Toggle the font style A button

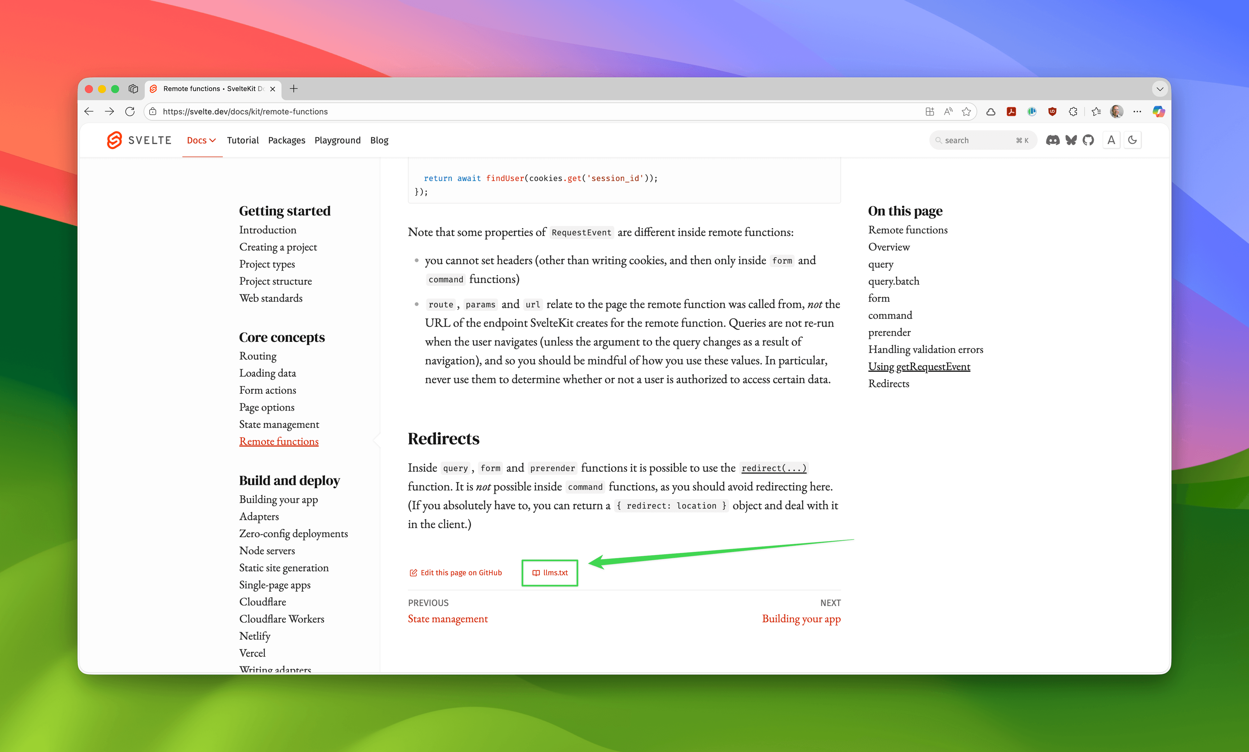1111,140
